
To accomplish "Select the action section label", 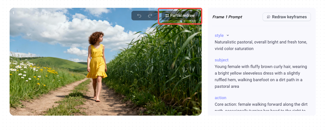I will click(x=221, y=98).
